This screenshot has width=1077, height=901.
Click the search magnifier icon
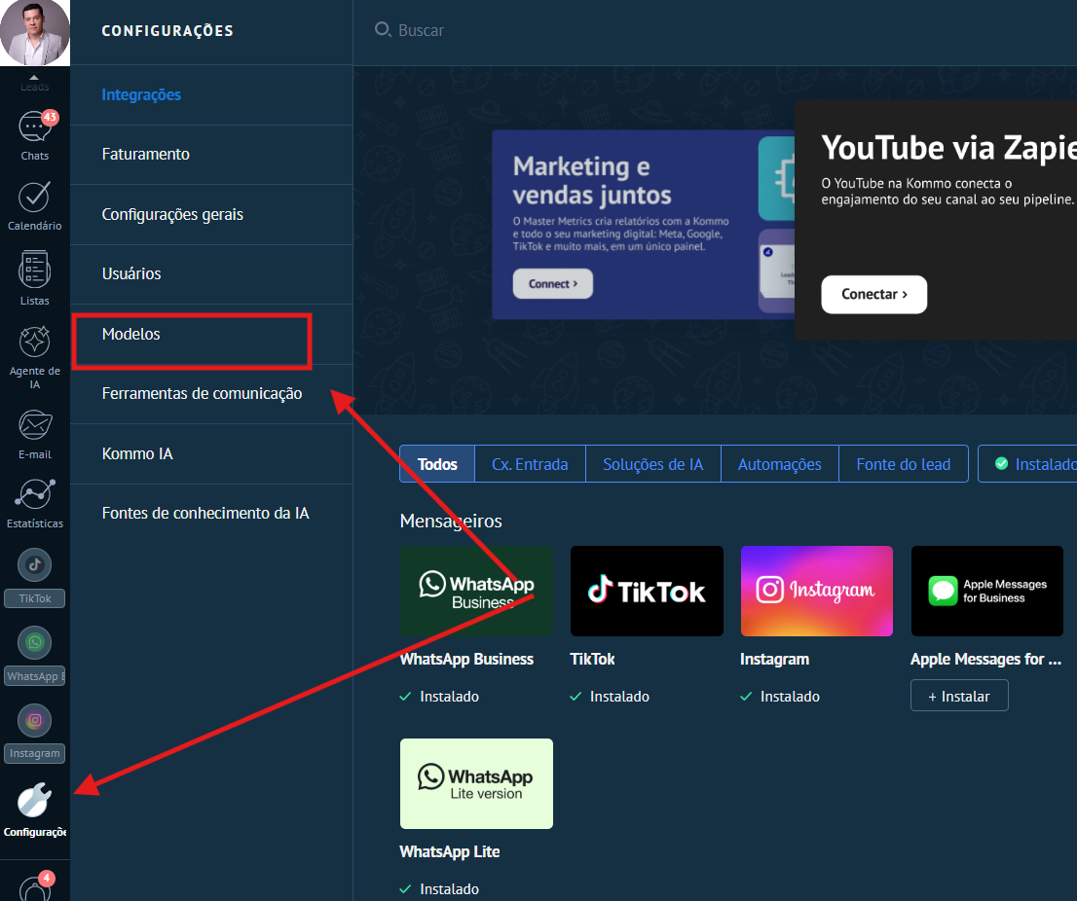[x=383, y=29]
